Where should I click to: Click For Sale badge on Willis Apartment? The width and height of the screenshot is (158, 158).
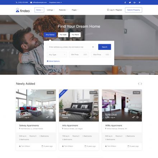[136, 93]
